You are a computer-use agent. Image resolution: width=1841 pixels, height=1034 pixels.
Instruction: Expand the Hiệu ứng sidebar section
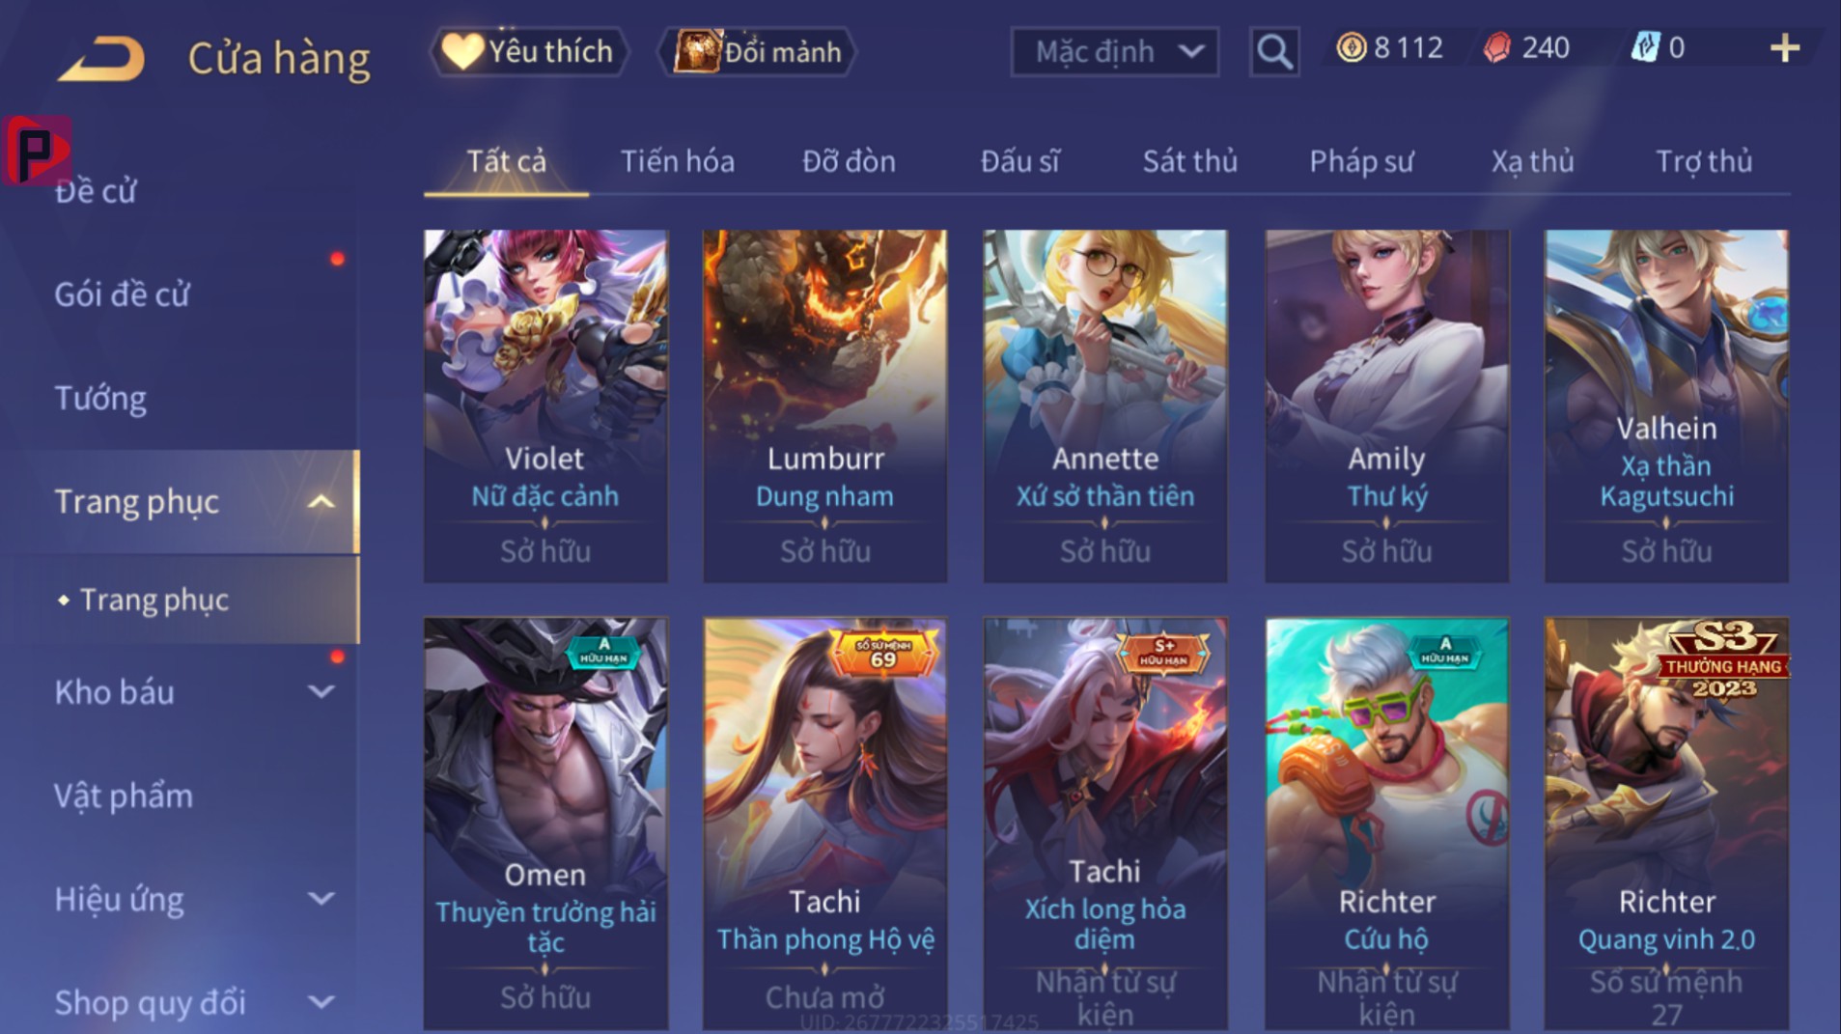[321, 899]
